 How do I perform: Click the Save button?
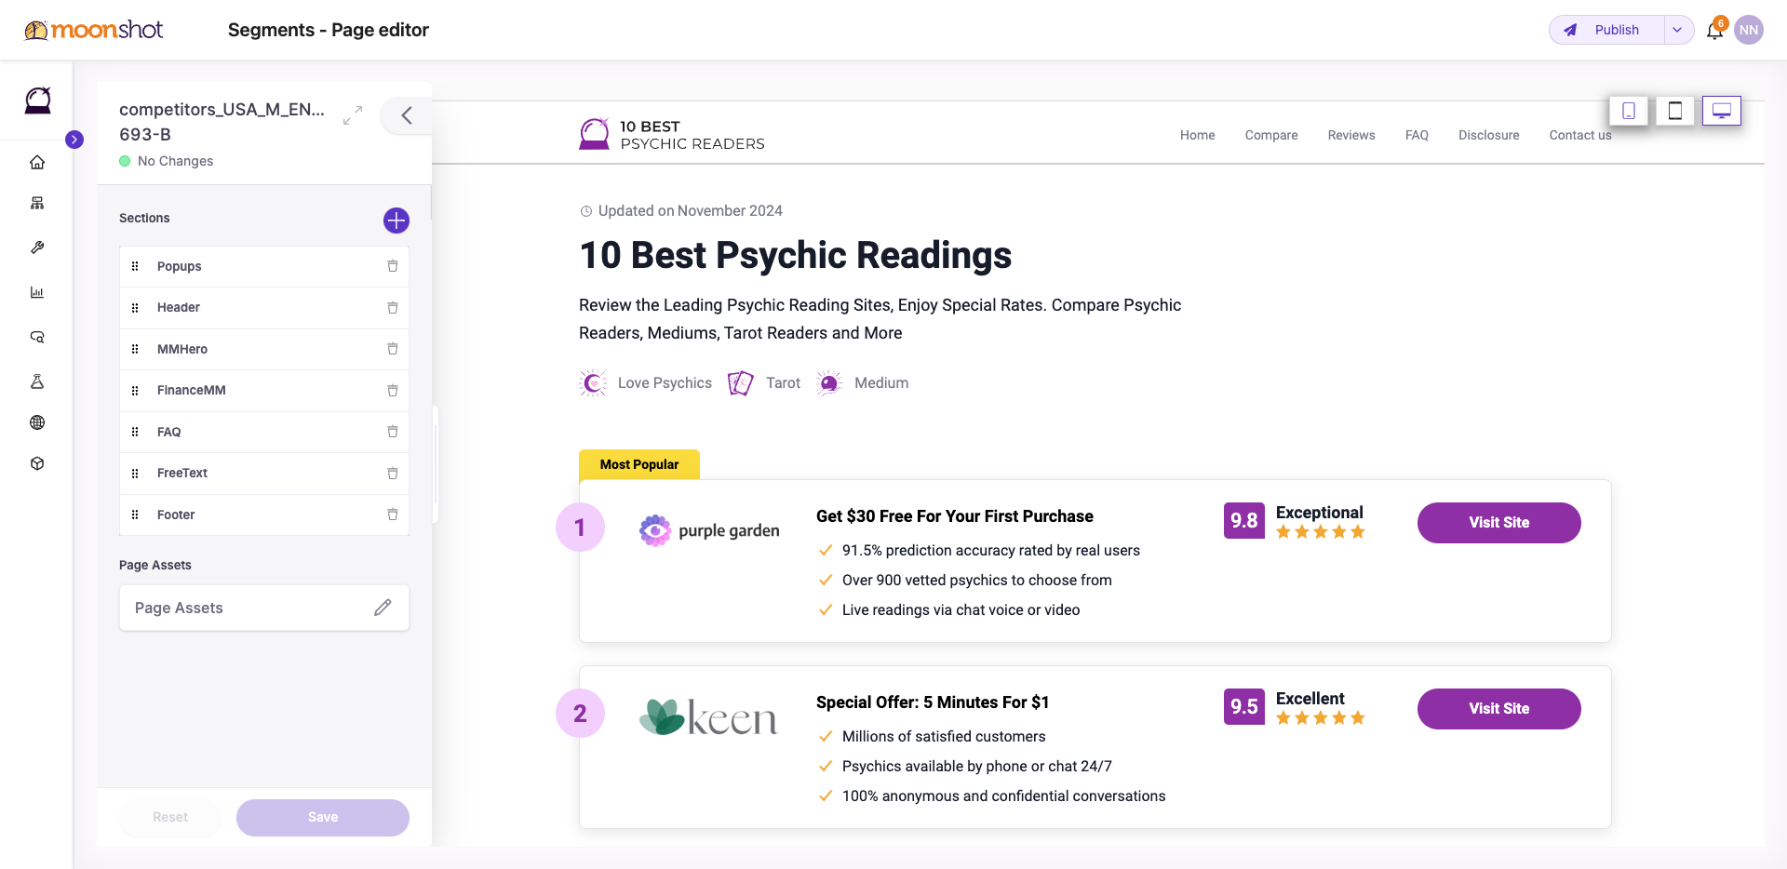pos(323,817)
